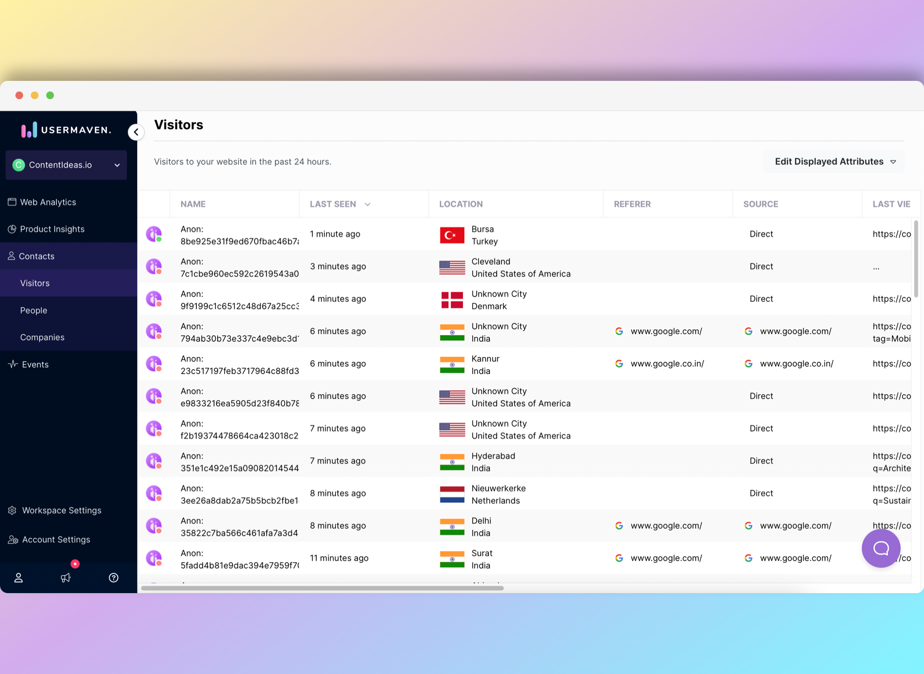Open Events in the sidebar
Viewport: 924px width, 674px height.
click(x=29, y=364)
